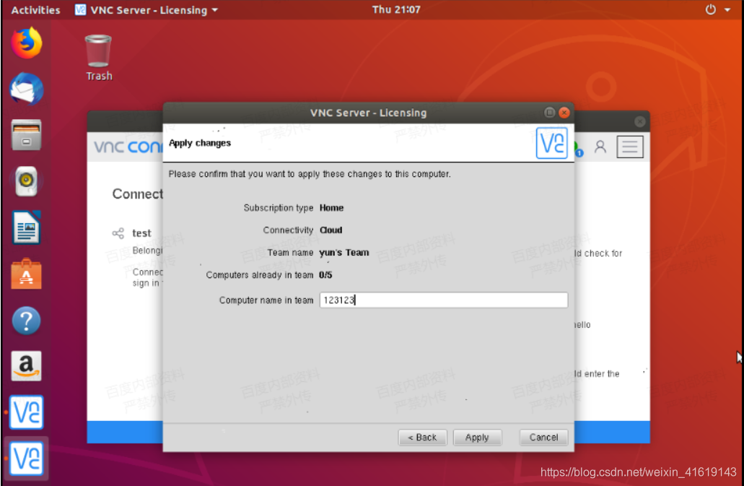Click the VNC logo in the Licensing dialog
The image size is (744, 486).
coord(552,143)
